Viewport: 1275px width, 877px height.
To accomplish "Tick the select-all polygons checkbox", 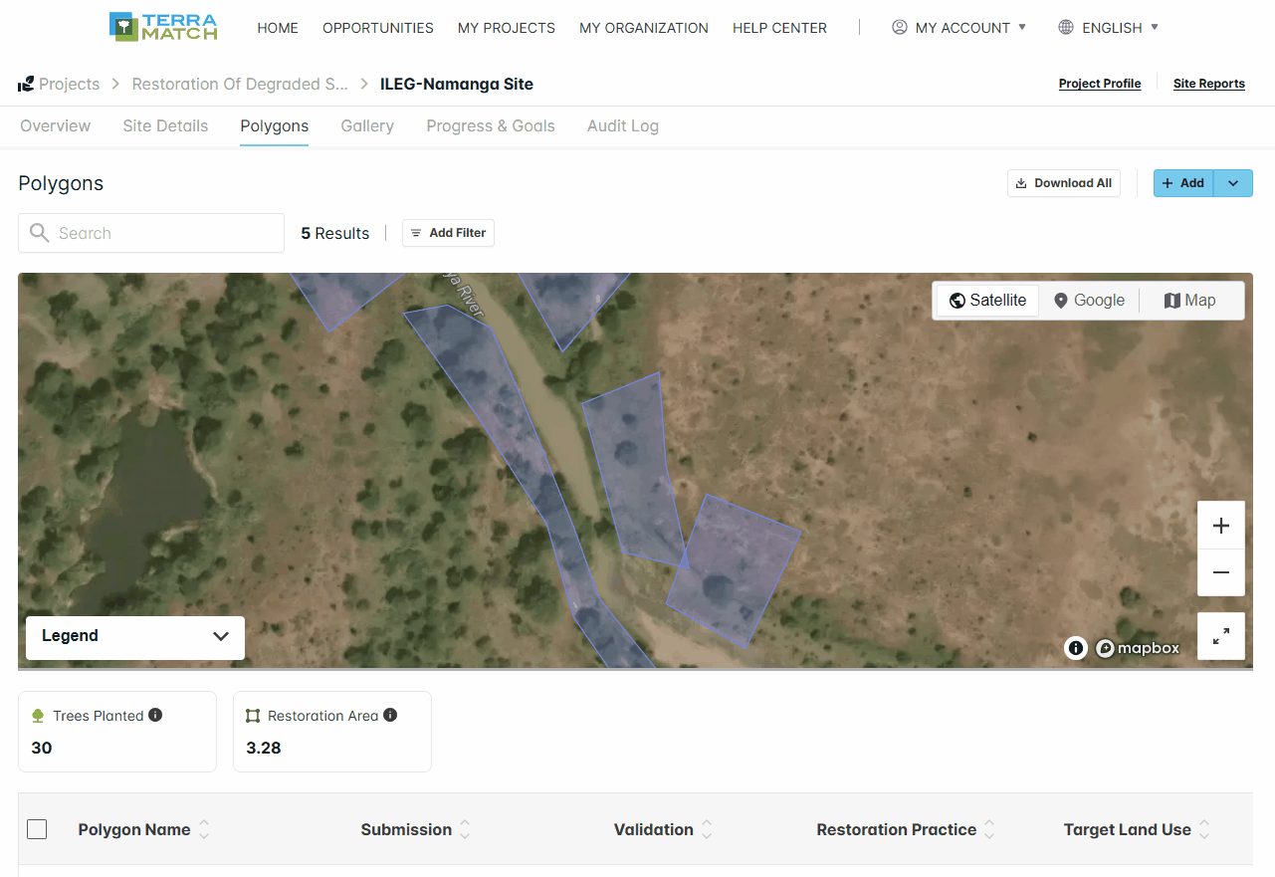I will pyautogui.click(x=37, y=829).
